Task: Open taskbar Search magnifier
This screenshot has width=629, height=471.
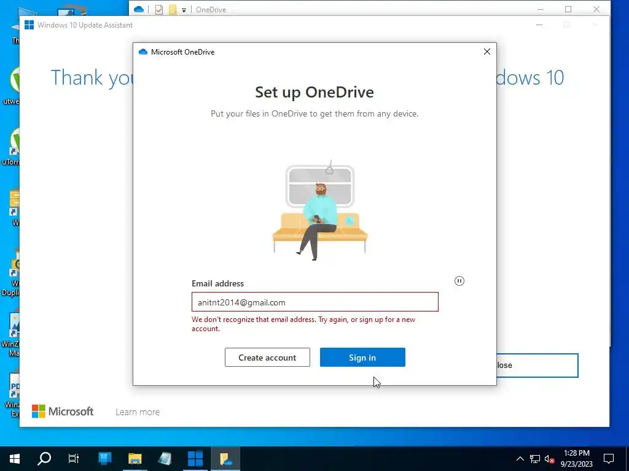Action: (x=44, y=459)
